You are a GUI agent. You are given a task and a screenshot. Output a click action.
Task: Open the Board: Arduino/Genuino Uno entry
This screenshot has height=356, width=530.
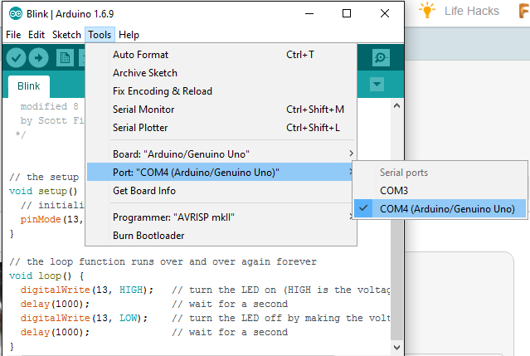(x=221, y=154)
